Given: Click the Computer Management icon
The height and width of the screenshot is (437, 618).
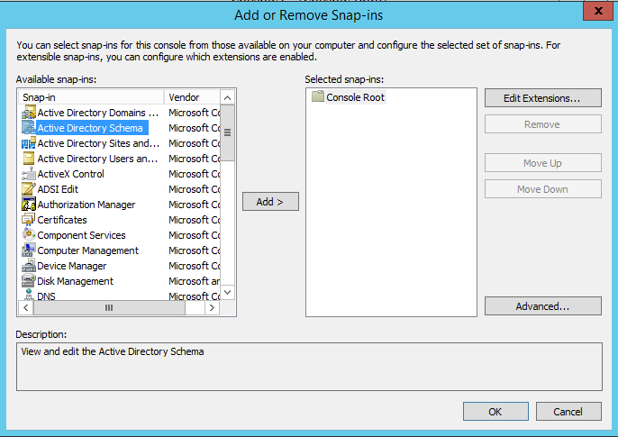Looking at the screenshot, I should (x=29, y=250).
